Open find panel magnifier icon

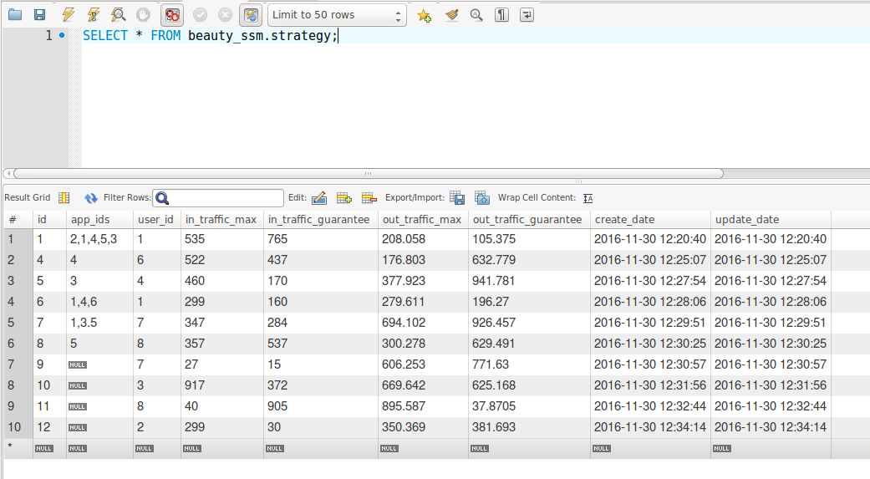coord(476,15)
